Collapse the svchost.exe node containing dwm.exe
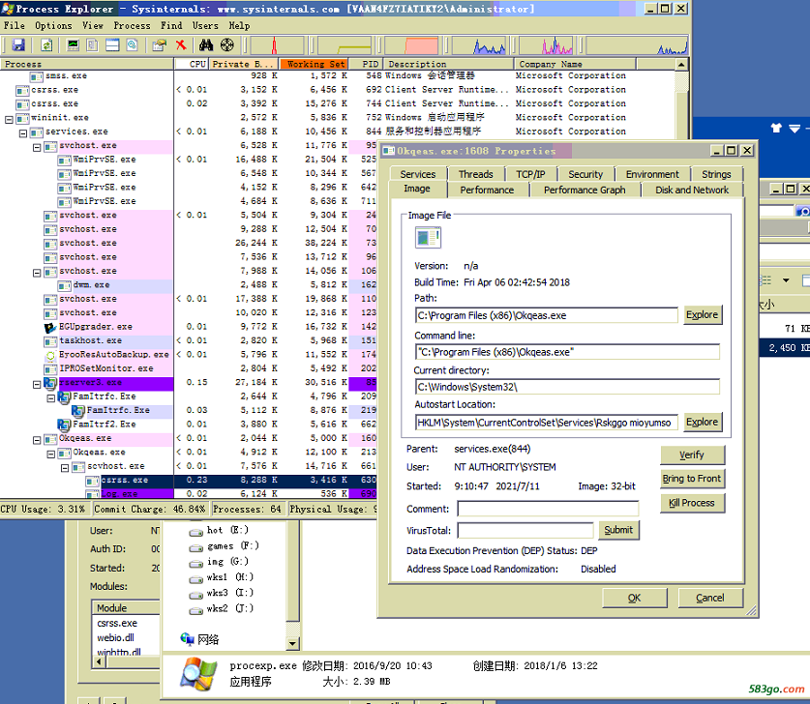810x704 pixels. [37, 273]
